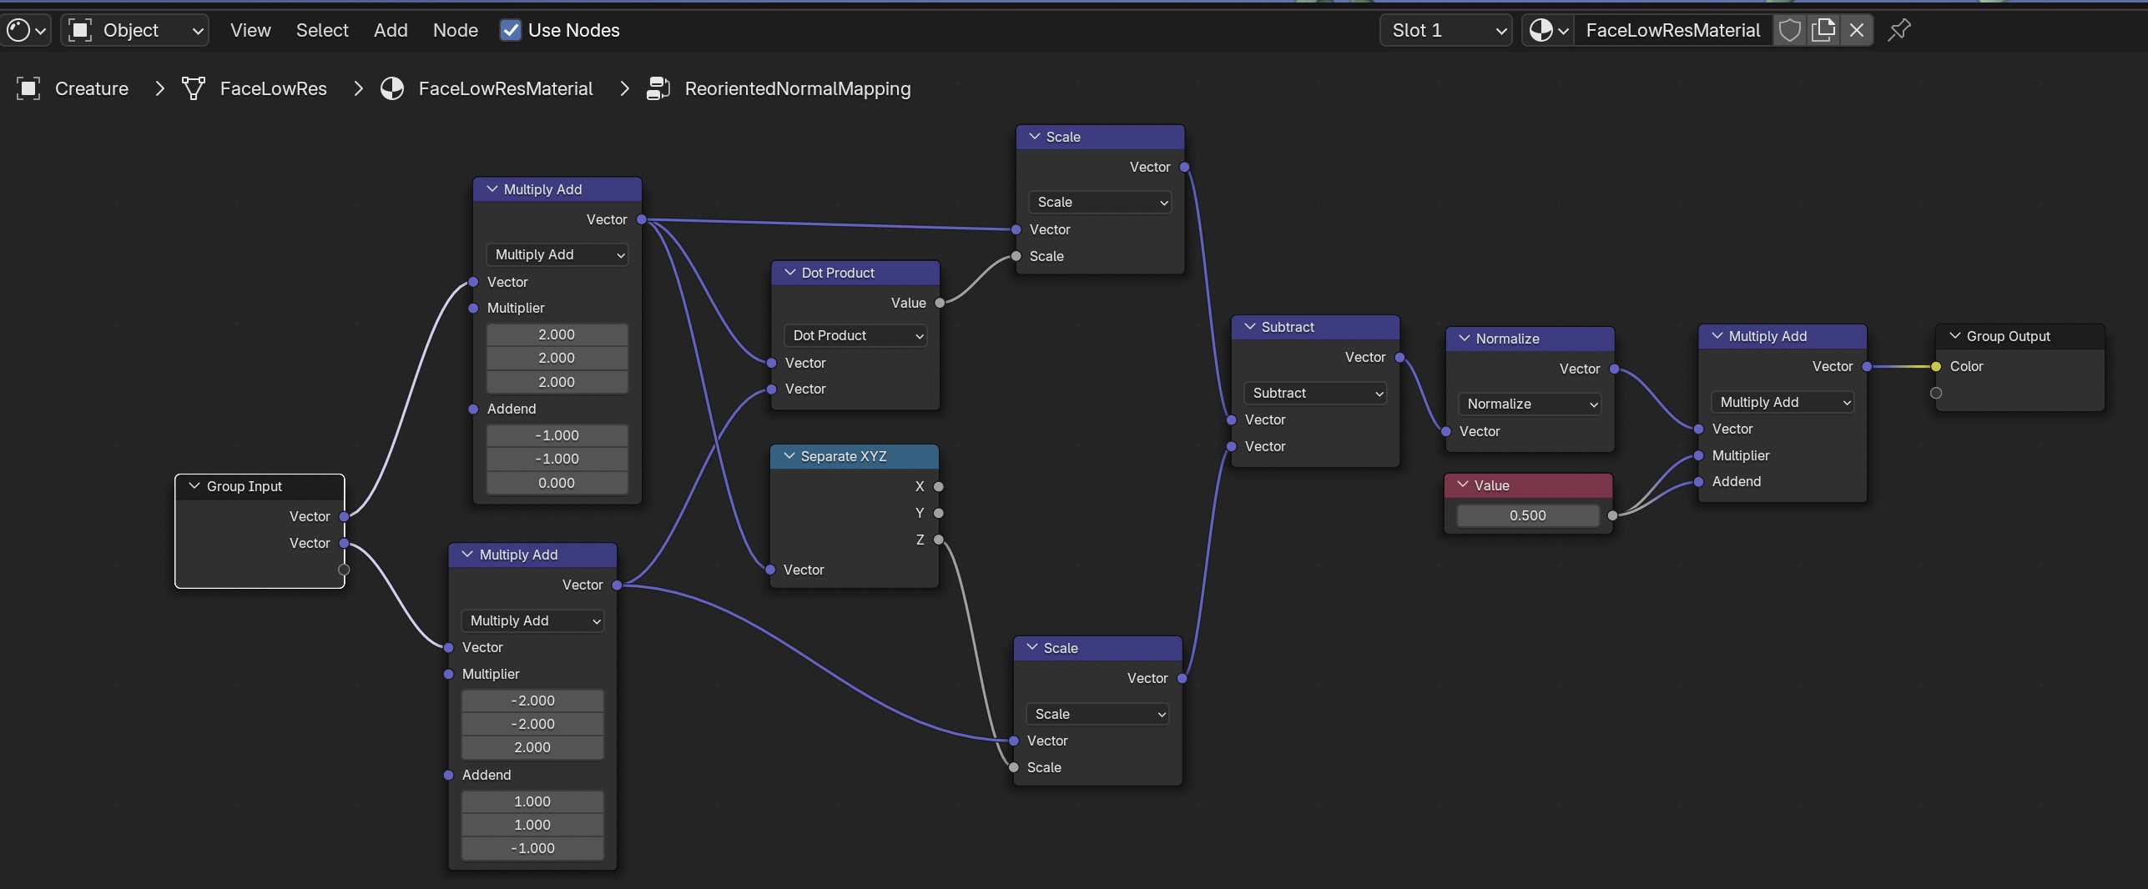The width and height of the screenshot is (2148, 889).
Task: Open the Node menu
Action: [455, 31]
